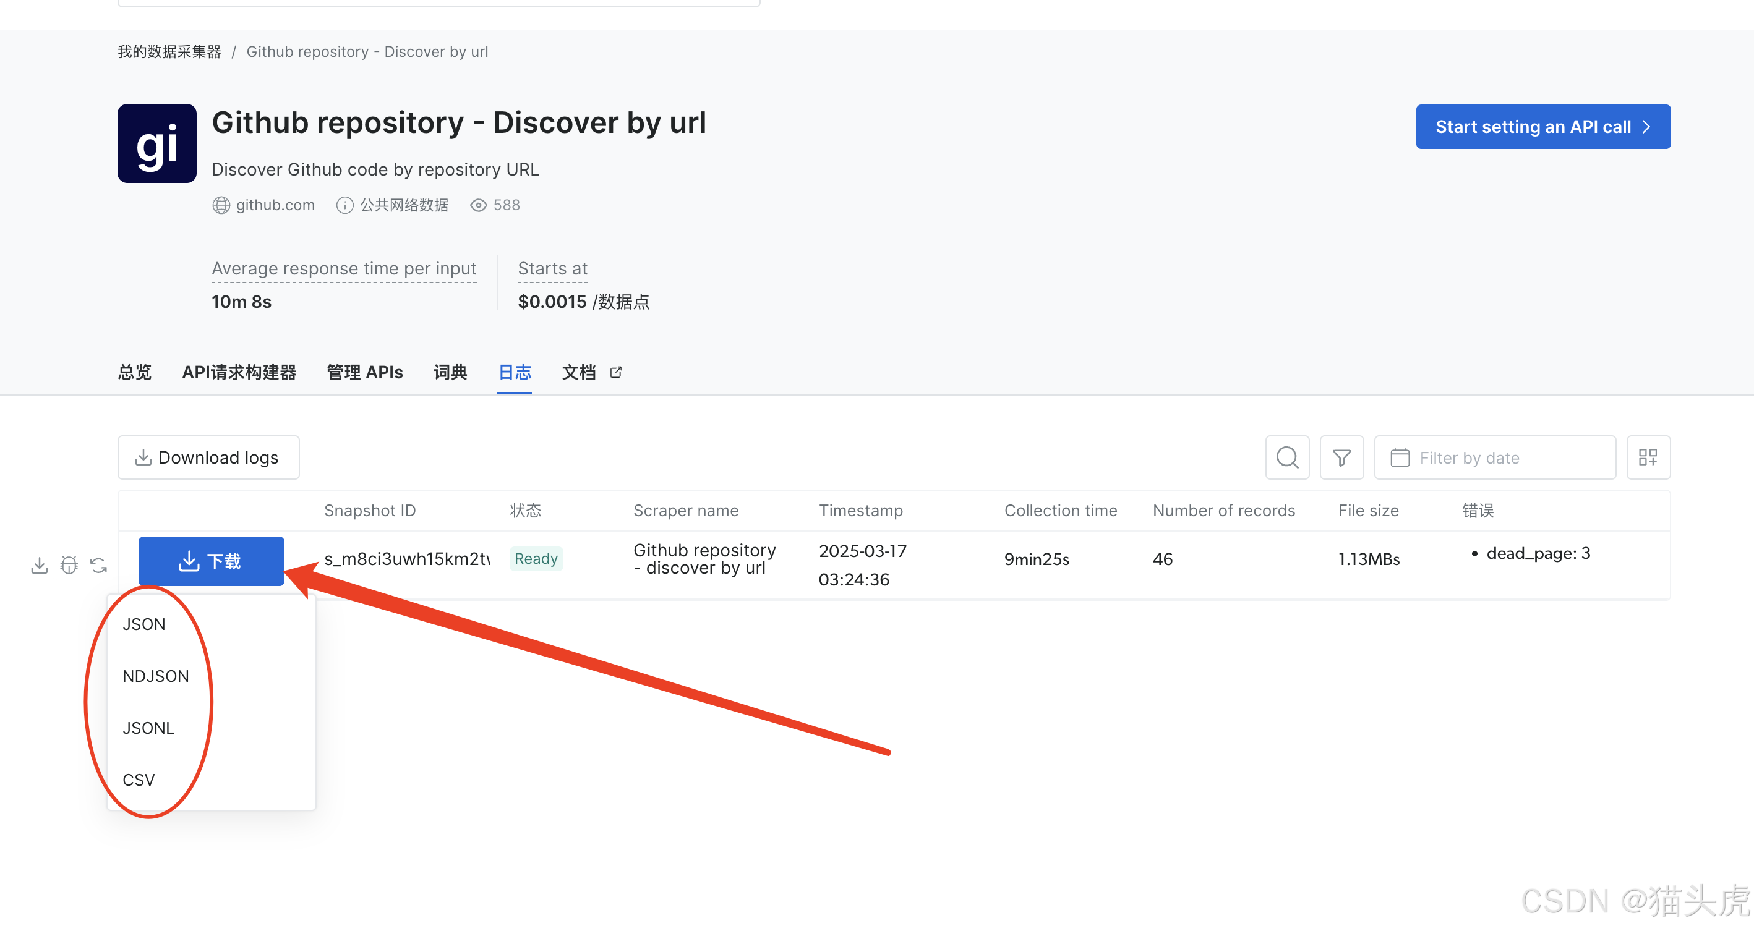
Task: Click the collection time 9min25s
Action: [x=1037, y=559]
